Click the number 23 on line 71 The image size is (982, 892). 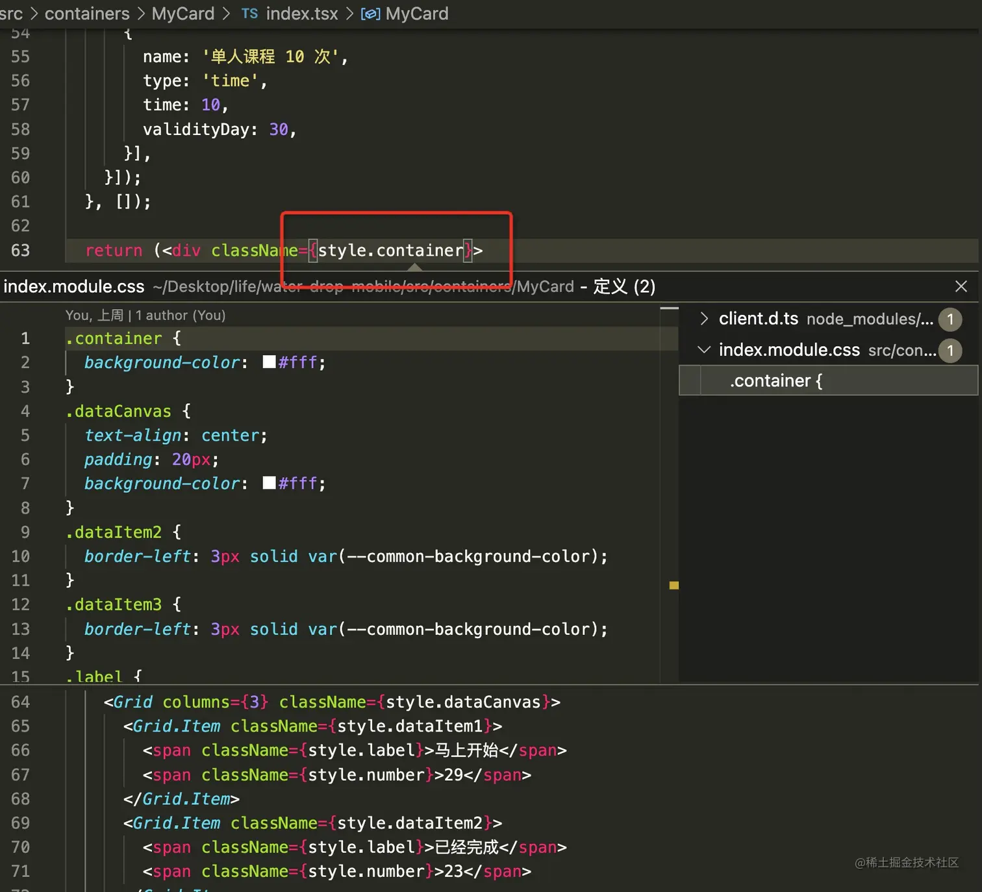click(x=453, y=871)
